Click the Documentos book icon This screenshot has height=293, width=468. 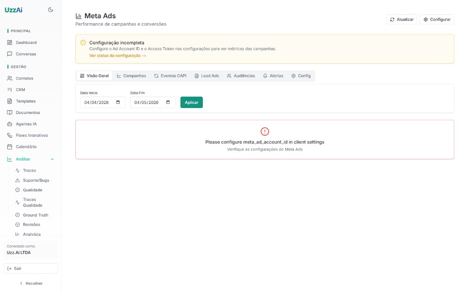10,113
